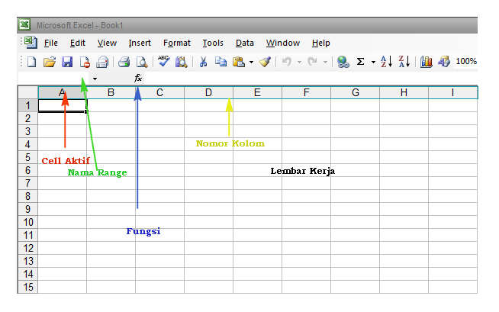Open the Help menu
This screenshot has height=312, width=499.
(320, 43)
